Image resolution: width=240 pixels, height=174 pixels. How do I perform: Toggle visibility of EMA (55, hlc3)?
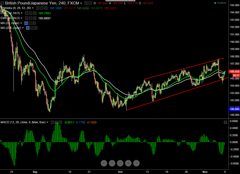[x=27, y=18]
